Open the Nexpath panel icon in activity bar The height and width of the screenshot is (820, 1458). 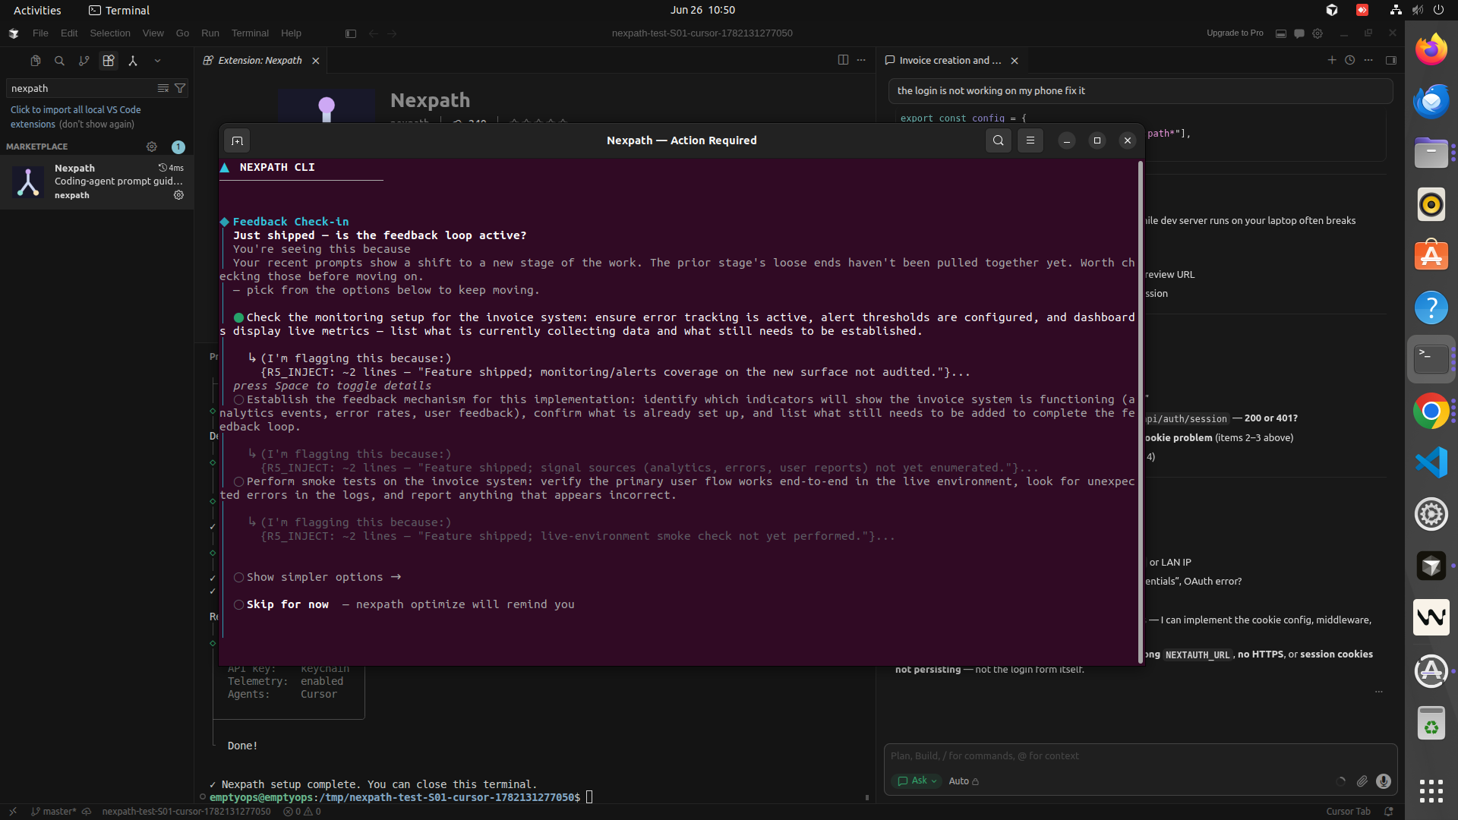coord(132,61)
